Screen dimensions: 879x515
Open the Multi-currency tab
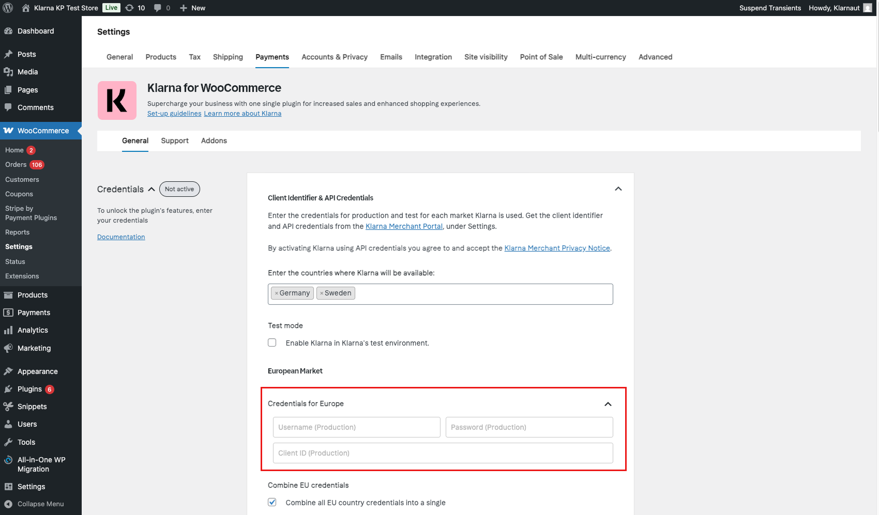(x=601, y=57)
